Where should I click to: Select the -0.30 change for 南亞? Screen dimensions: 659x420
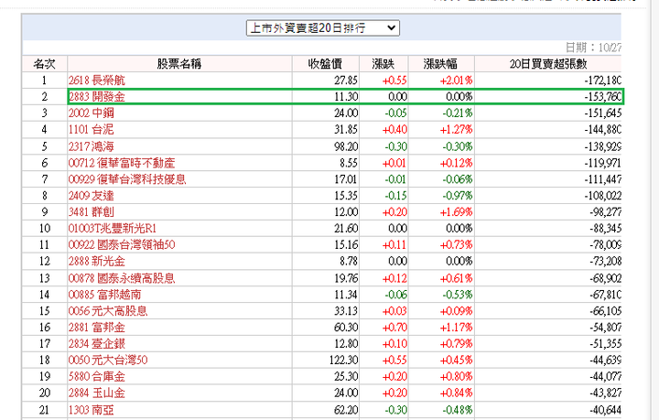pos(396,410)
